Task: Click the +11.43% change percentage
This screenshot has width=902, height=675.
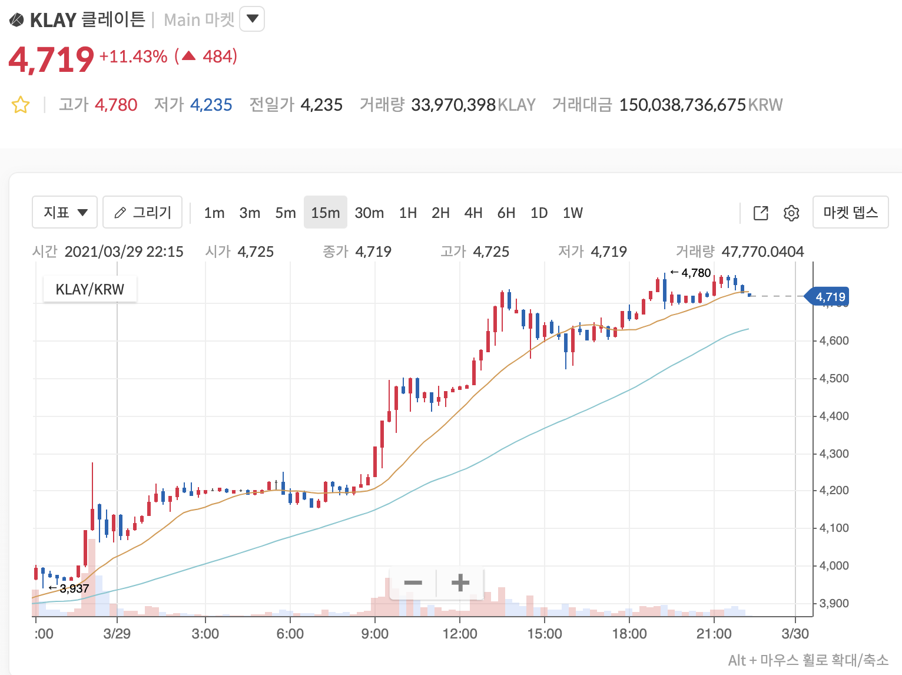Action: (134, 57)
